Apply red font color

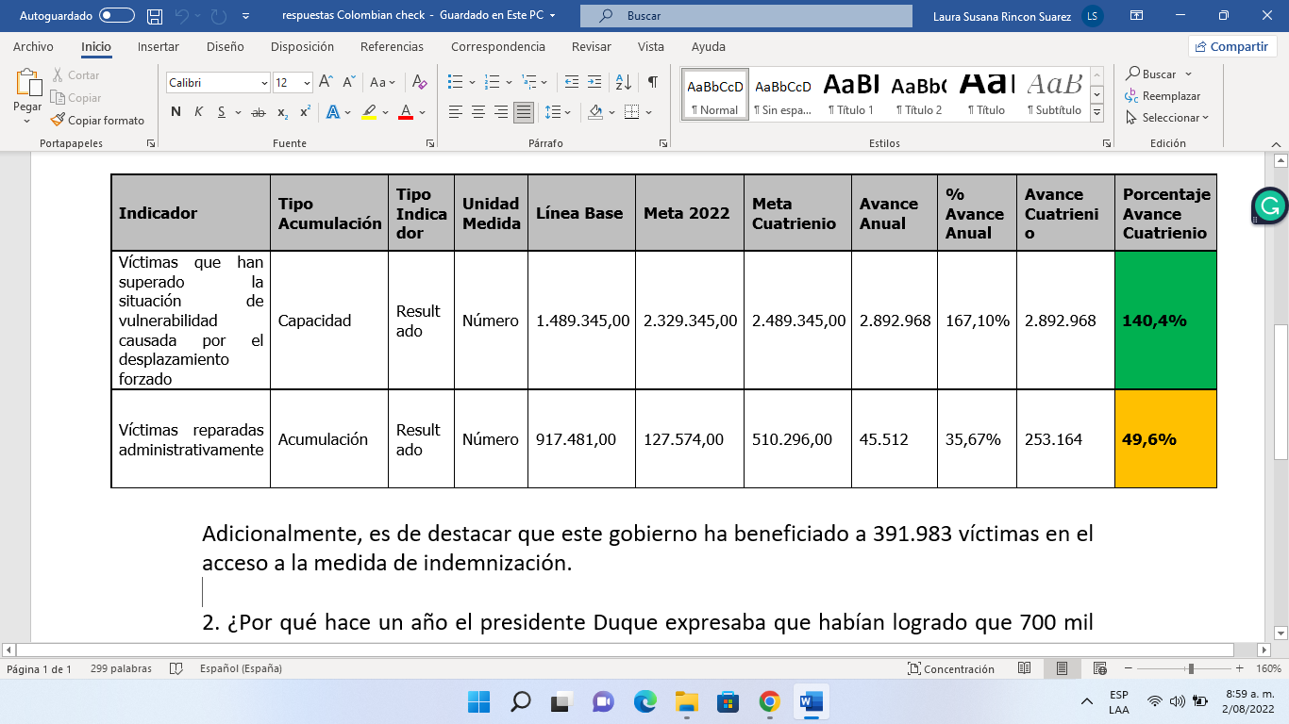[x=406, y=111]
